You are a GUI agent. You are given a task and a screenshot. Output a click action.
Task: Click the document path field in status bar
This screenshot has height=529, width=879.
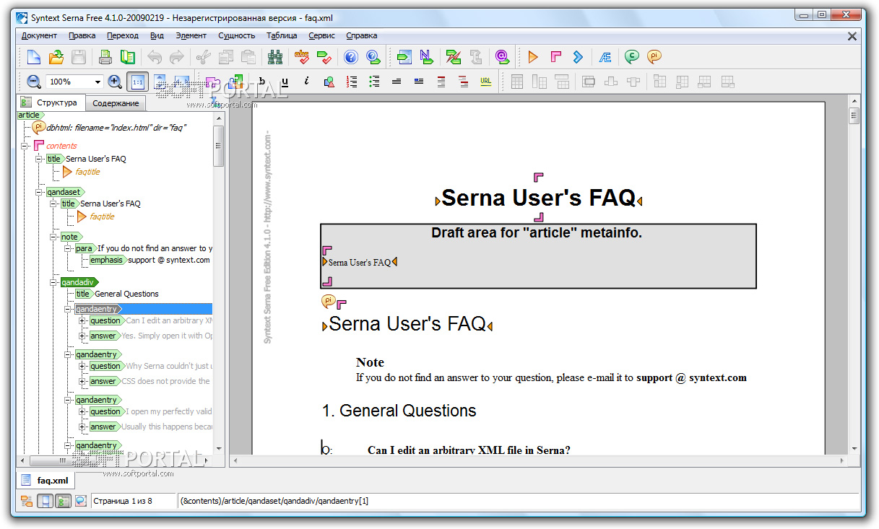[519, 501]
